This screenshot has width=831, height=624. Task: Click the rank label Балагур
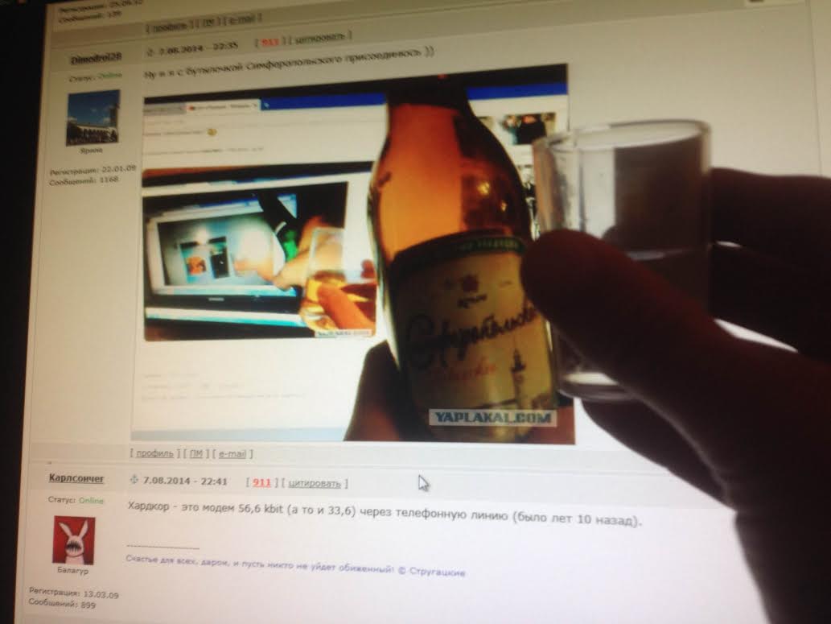click(72, 570)
